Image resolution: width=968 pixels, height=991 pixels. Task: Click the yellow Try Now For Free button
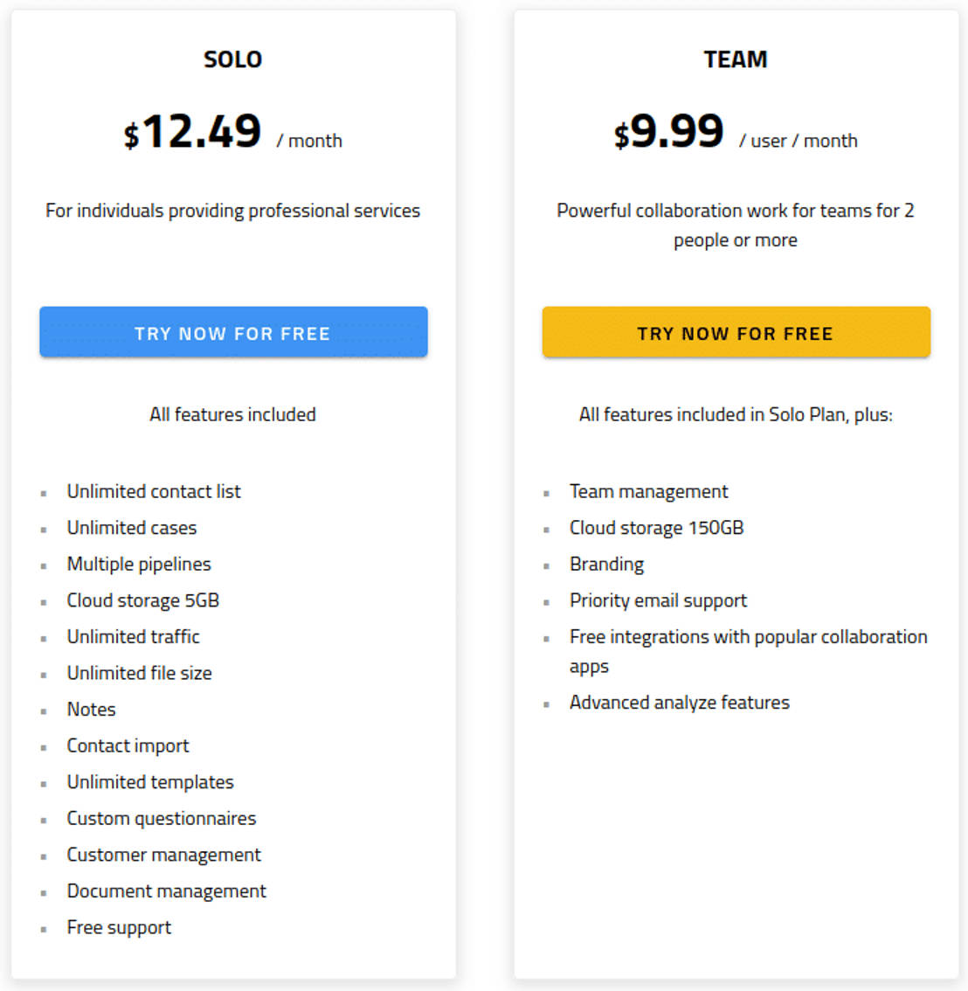[x=736, y=332]
